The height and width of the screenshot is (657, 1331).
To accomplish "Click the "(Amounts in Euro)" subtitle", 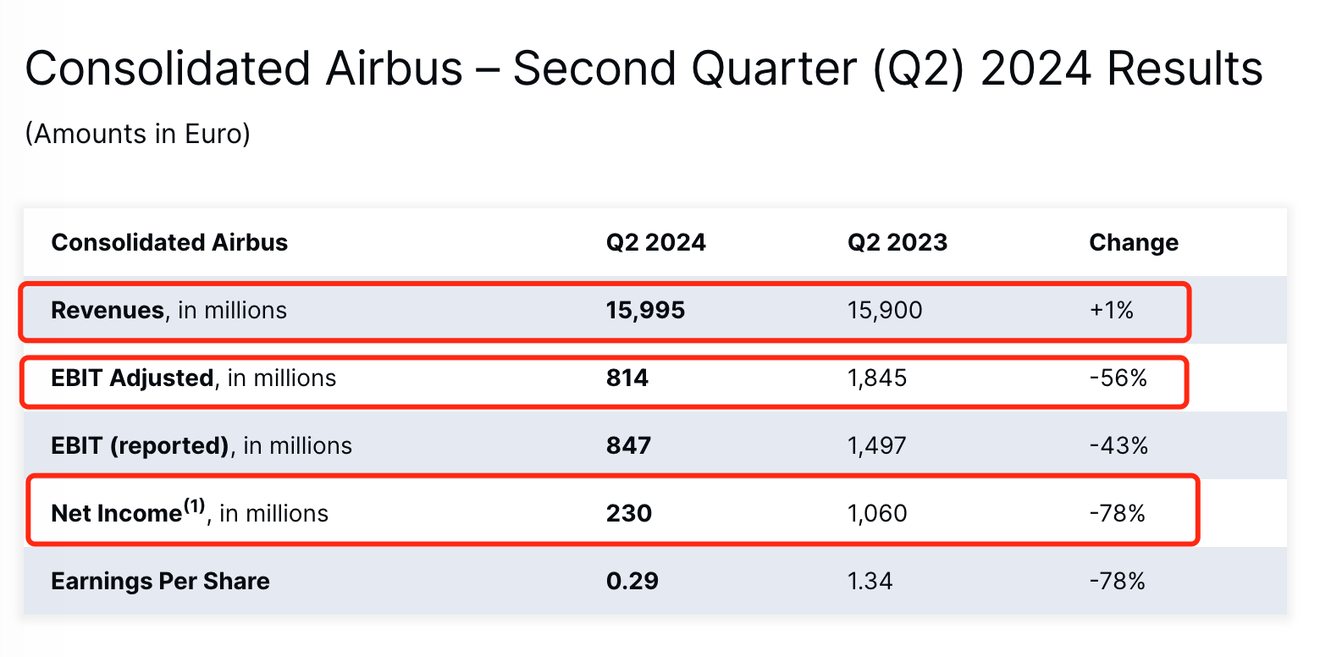I will pyautogui.click(x=138, y=134).
